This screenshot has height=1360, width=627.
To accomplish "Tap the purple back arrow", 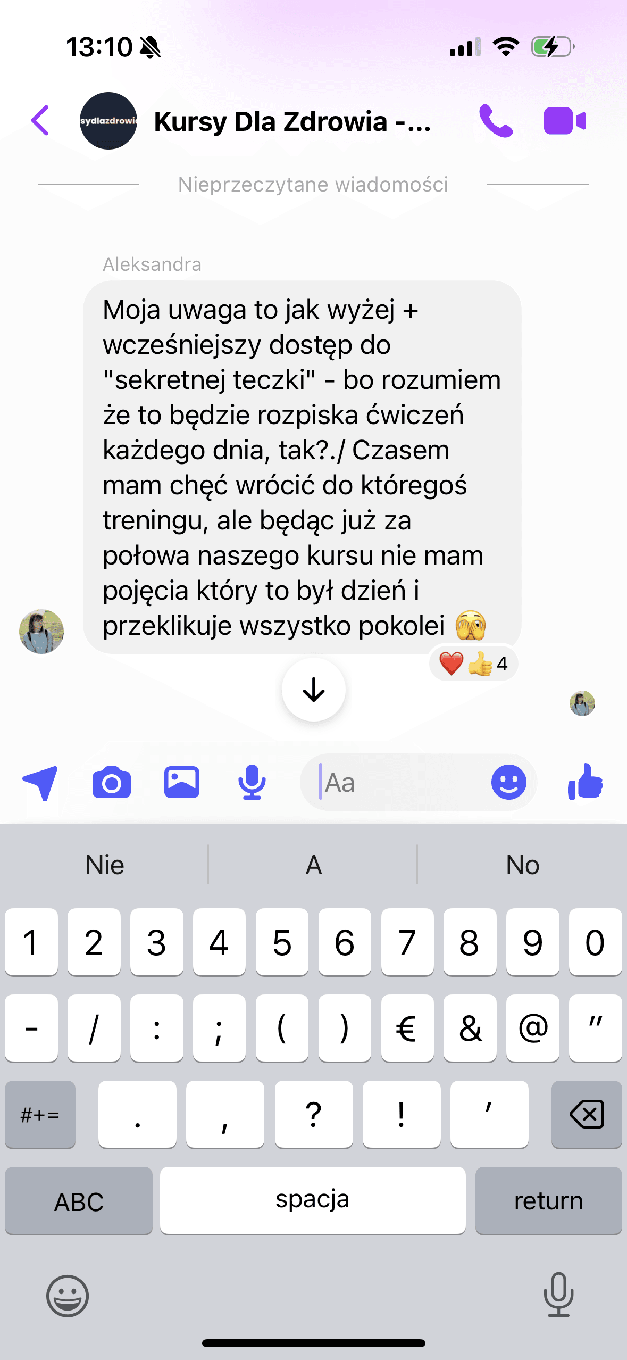I will (40, 120).
